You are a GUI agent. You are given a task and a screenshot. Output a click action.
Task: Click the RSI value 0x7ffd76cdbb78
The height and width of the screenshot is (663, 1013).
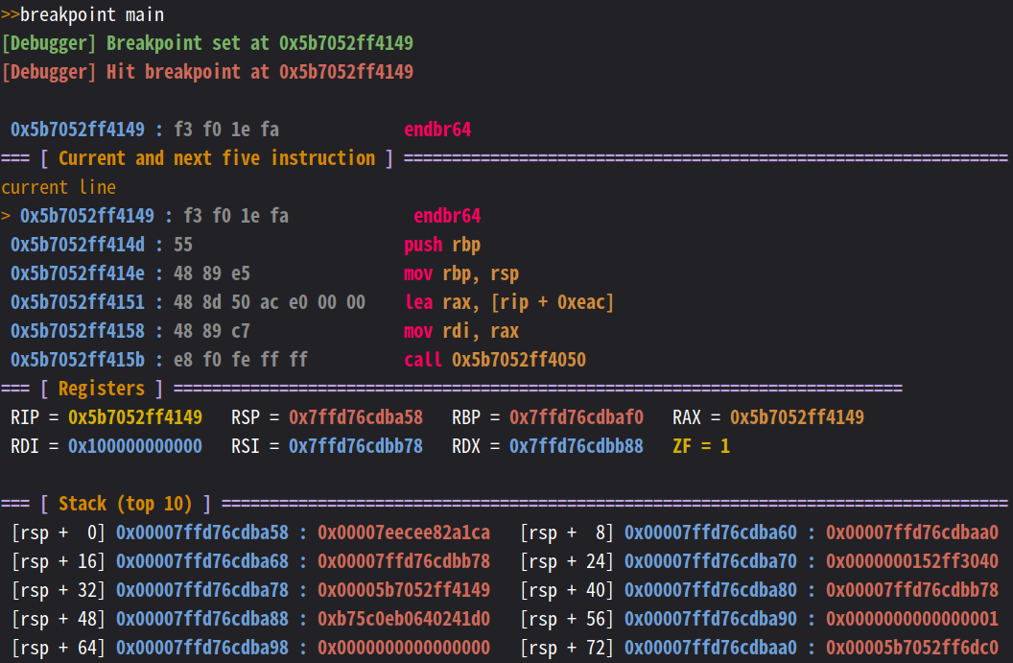(x=356, y=446)
